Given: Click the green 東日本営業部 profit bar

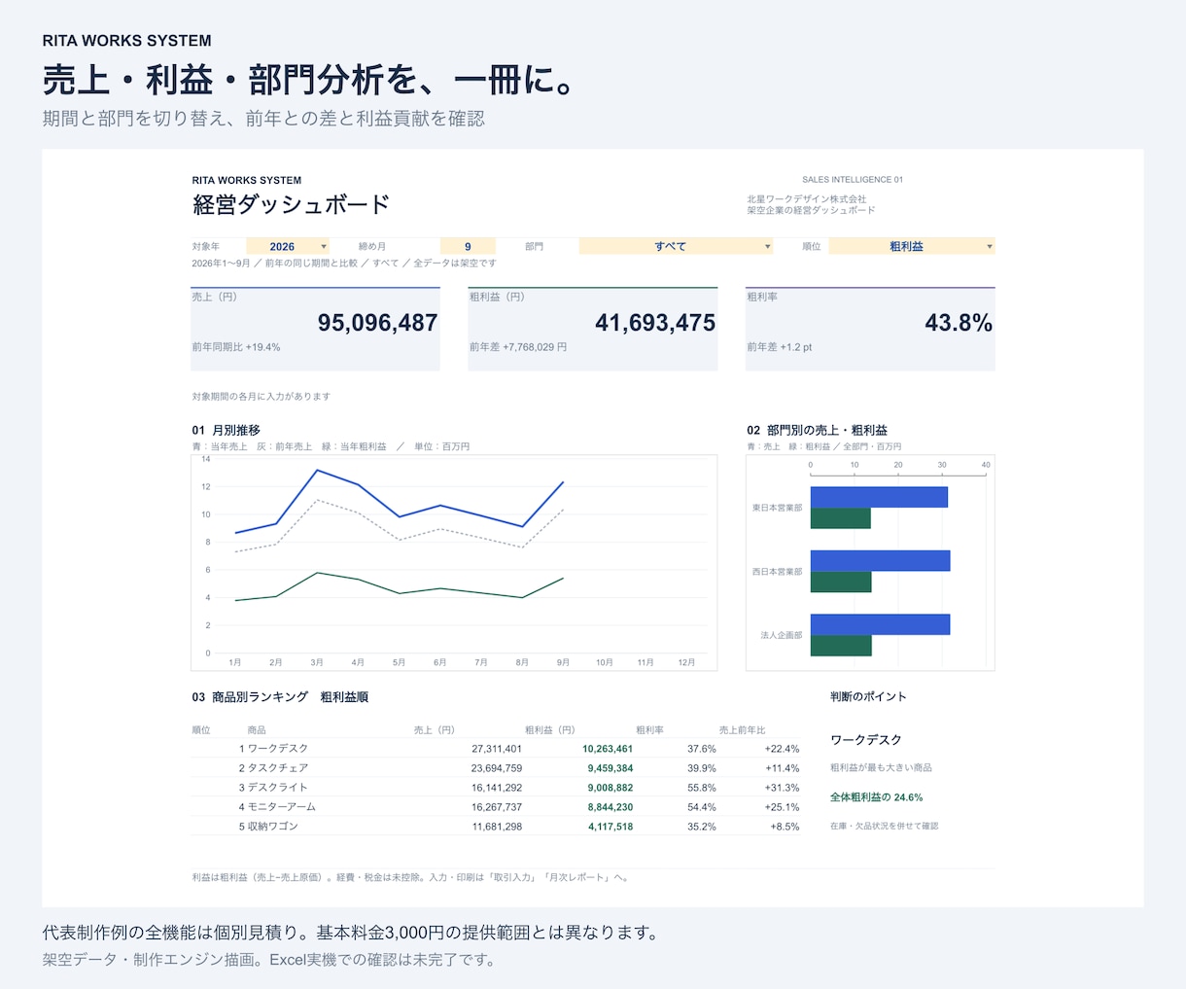Looking at the screenshot, I should click(x=841, y=518).
